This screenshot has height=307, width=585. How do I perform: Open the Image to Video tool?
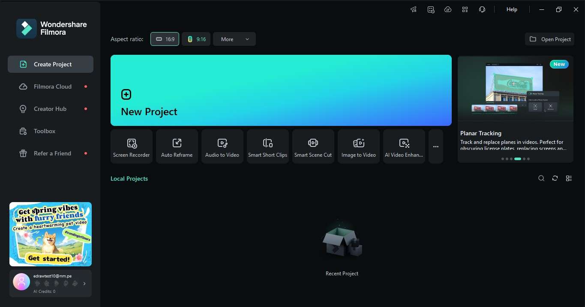tap(359, 146)
